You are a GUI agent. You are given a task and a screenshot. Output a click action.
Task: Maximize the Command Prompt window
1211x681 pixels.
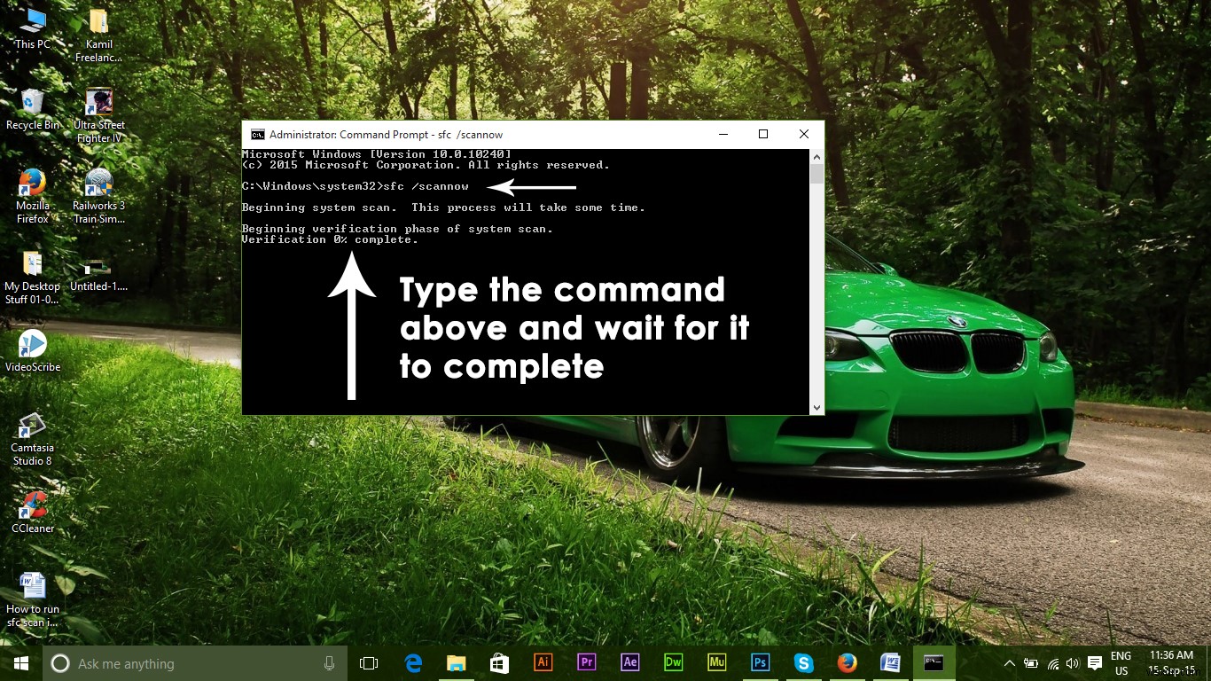pyautogui.click(x=763, y=135)
